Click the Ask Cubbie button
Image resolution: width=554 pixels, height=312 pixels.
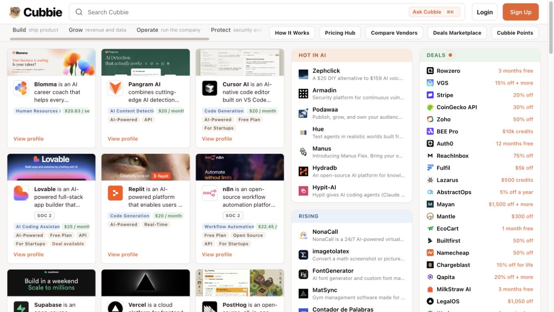point(434,12)
